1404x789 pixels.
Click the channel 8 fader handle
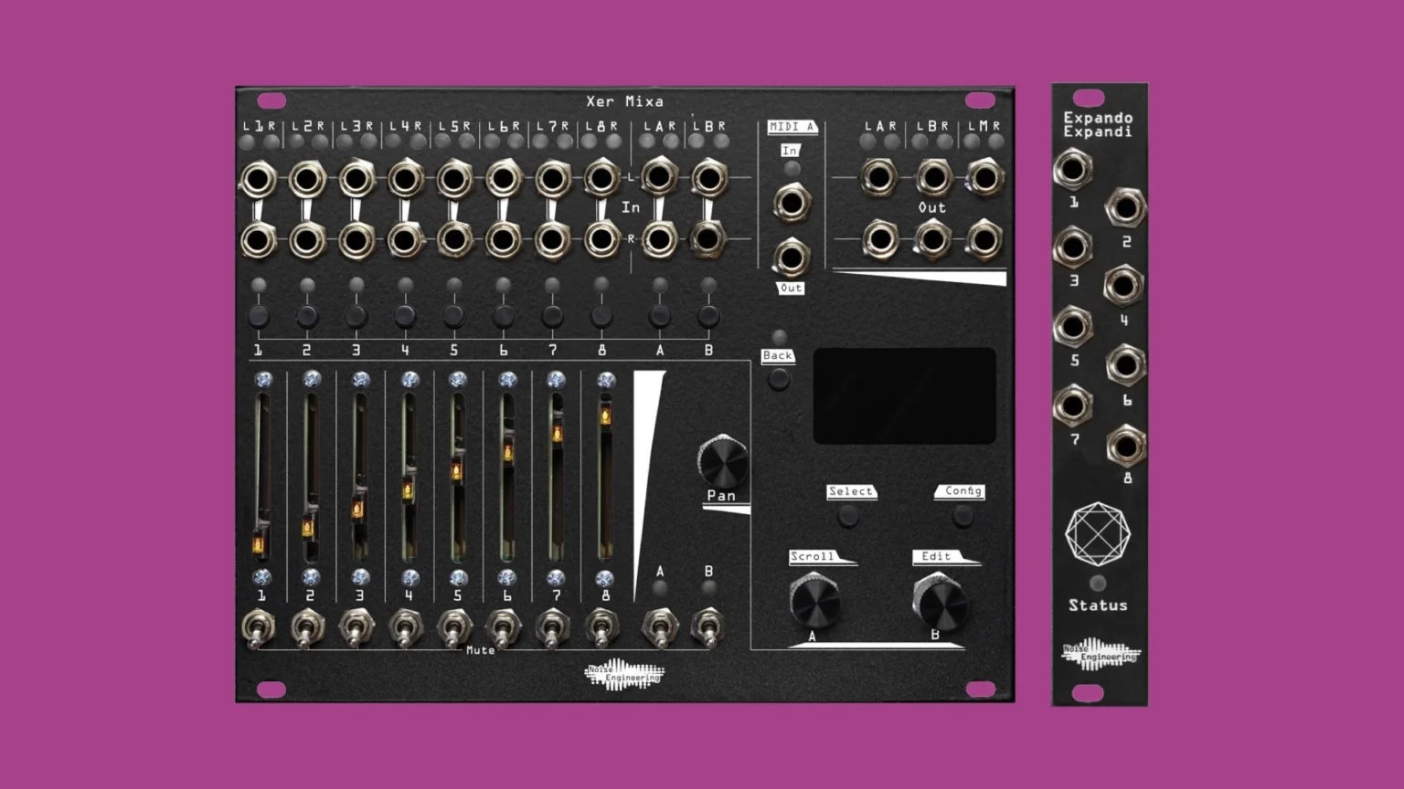(x=604, y=417)
